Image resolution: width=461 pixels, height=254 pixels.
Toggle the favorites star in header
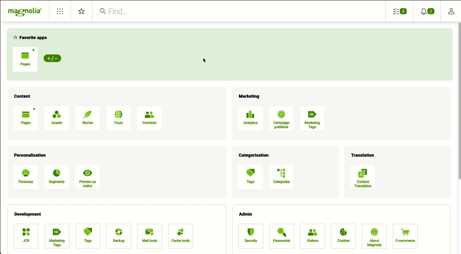(x=81, y=11)
